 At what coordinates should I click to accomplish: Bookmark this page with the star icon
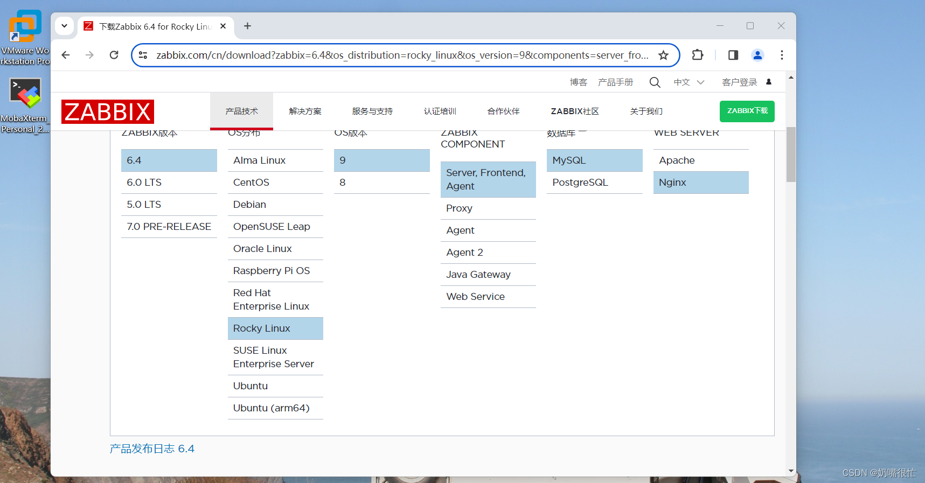click(663, 55)
